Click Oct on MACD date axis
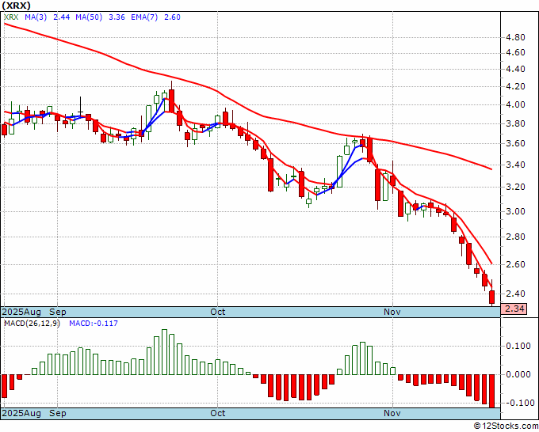The width and height of the screenshot is (539, 432). coord(218,413)
